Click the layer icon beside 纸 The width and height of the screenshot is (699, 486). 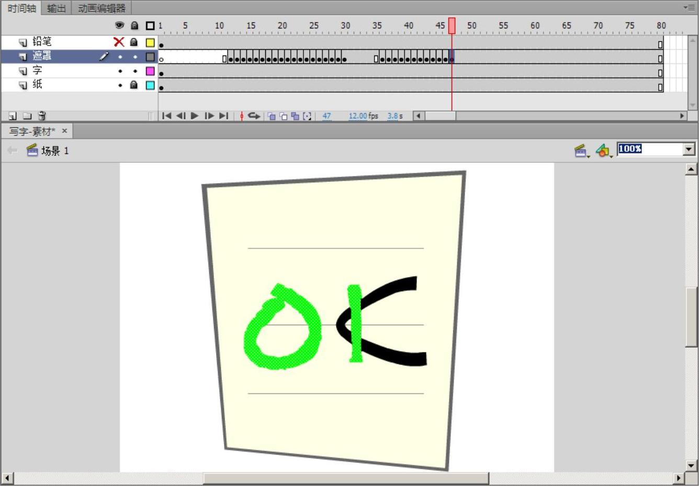pos(23,85)
